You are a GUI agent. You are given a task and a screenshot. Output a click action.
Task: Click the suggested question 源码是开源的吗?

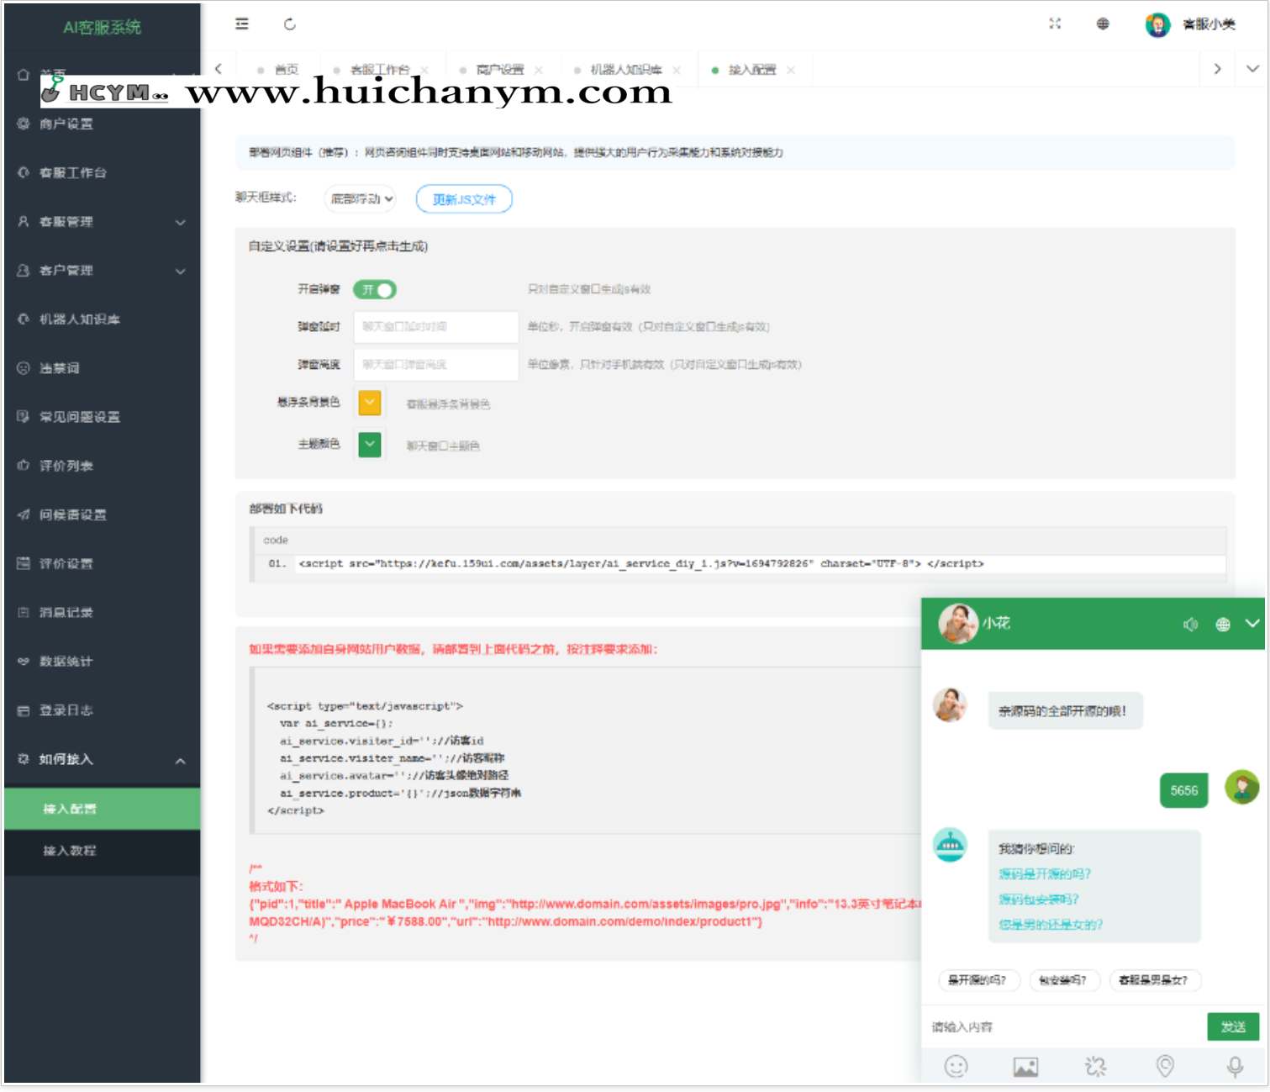(x=1045, y=873)
